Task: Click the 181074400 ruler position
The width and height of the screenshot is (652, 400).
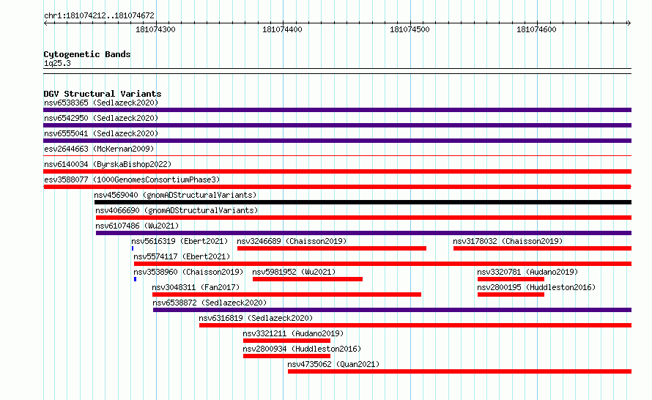Action: click(x=282, y=29)
